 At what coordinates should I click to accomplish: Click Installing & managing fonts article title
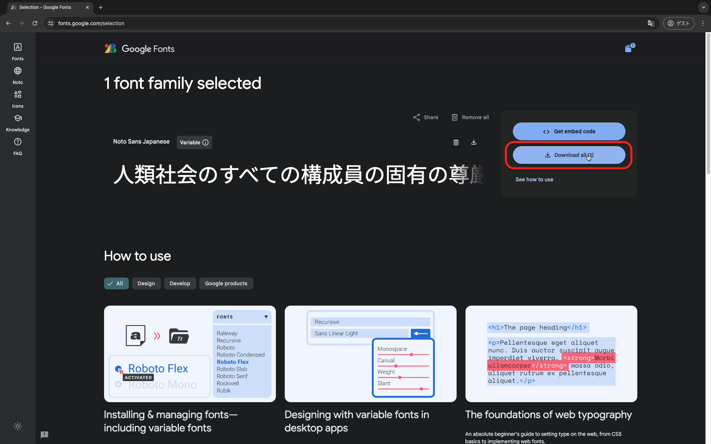coord(171,421)
